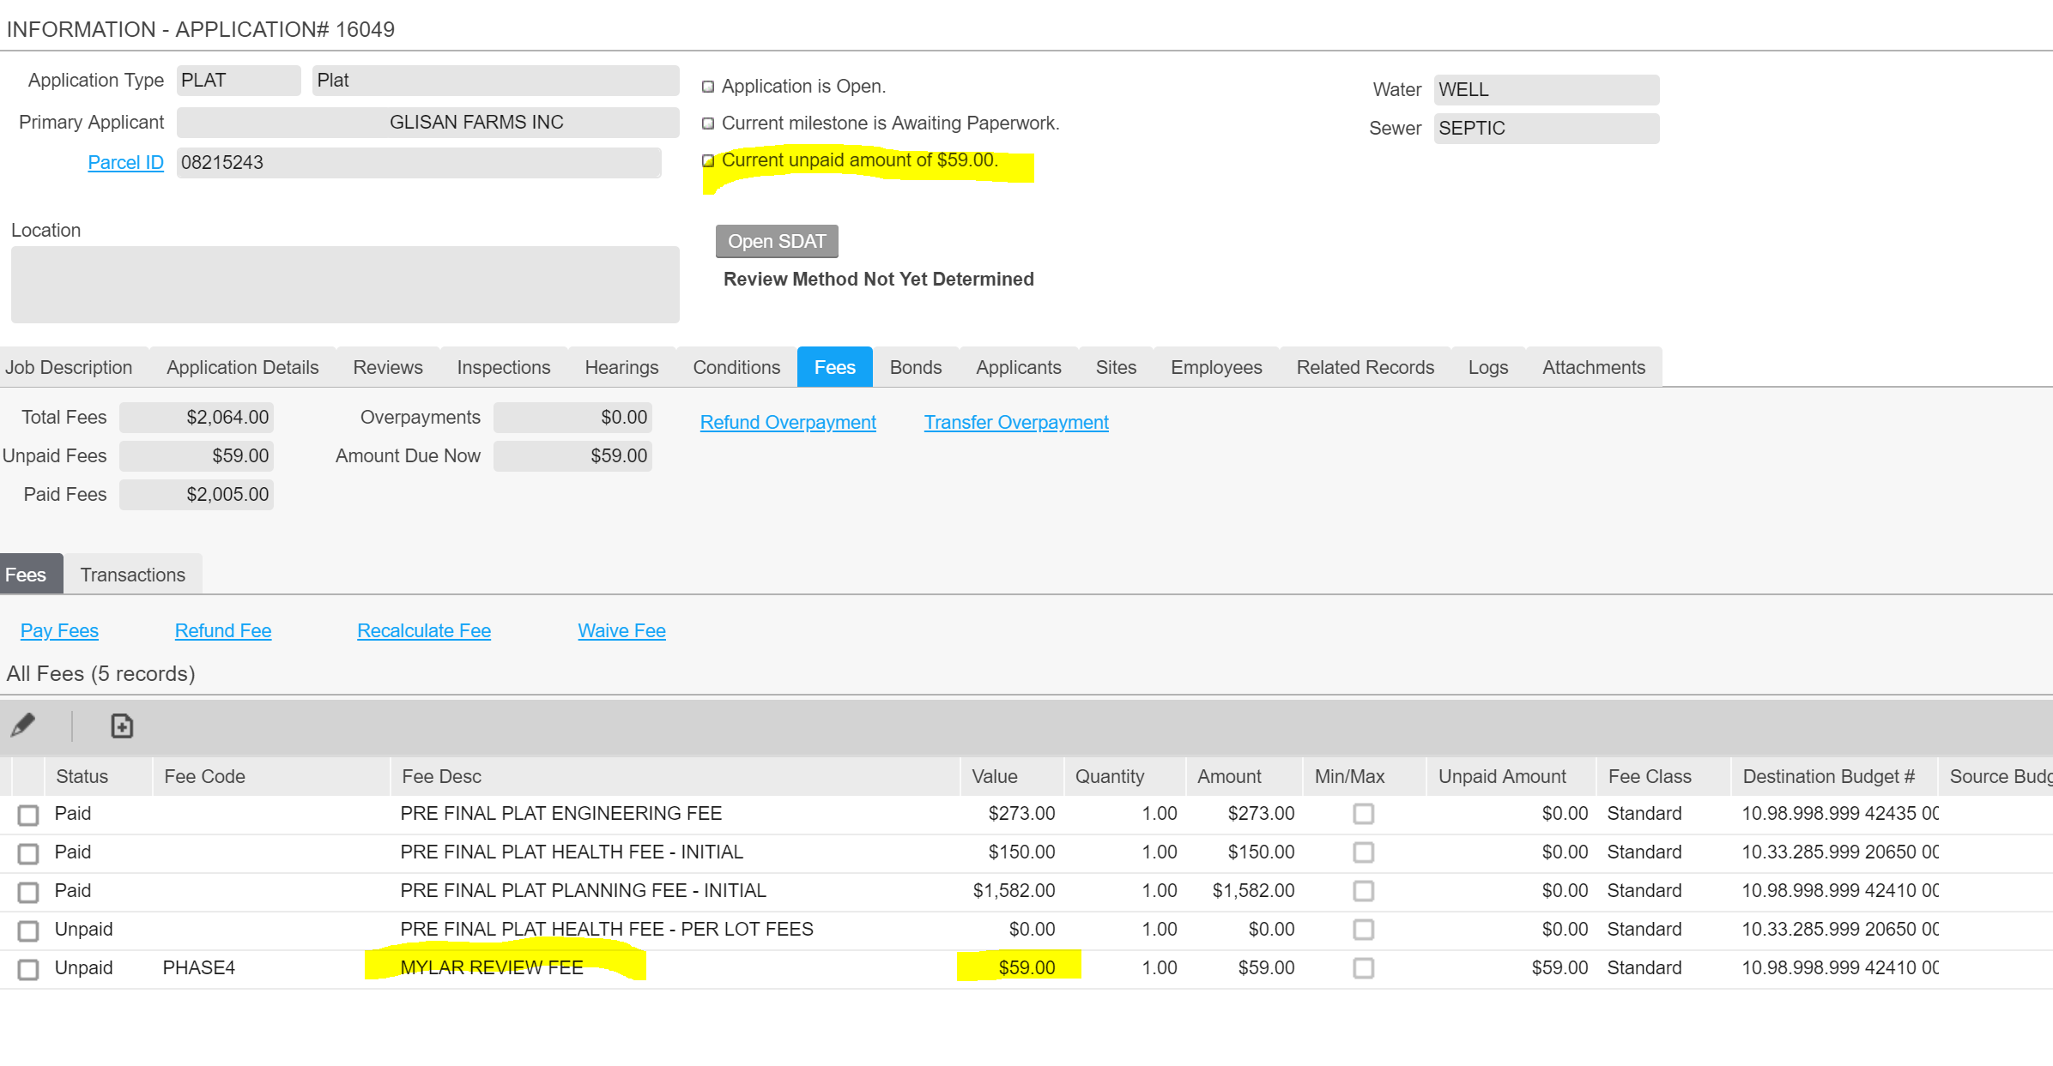Toggle Min/Max checkbox for MYLAR REVIEW FEE
The height and width of the screenshot is (1066, 2053).
(1363, 968)
